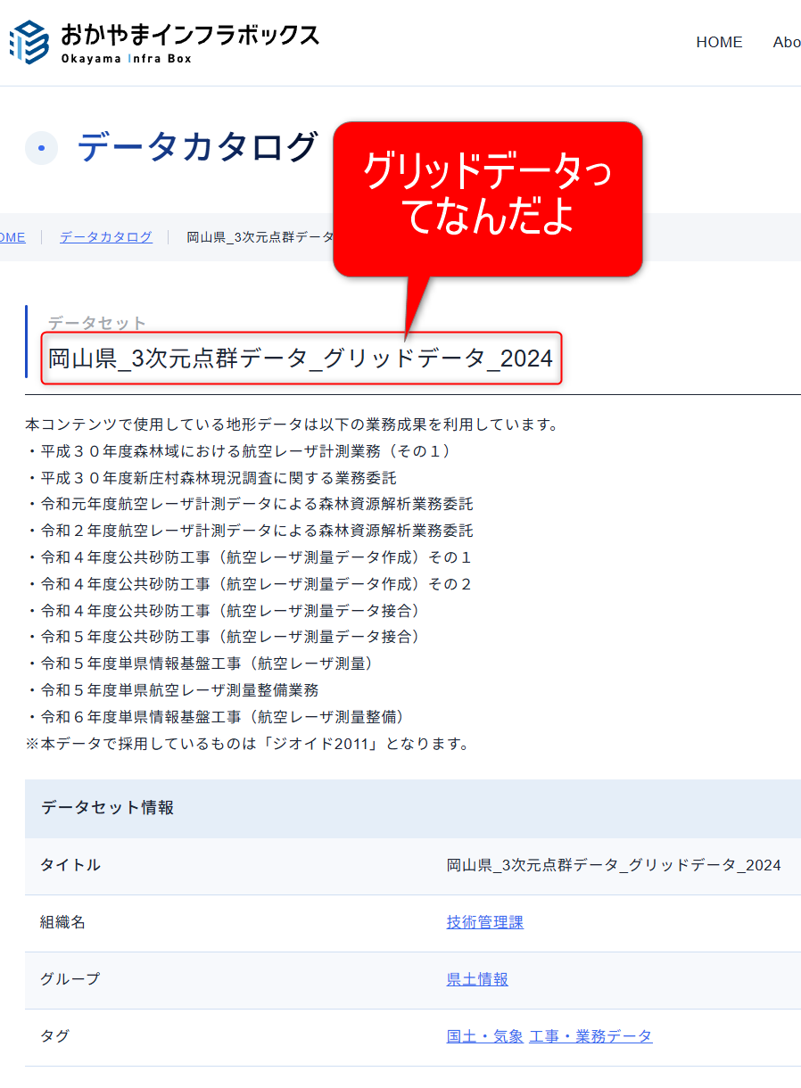Click the gray データセット label above the title
Screen dimensions: 801x1088
click(x=96, y=323)
